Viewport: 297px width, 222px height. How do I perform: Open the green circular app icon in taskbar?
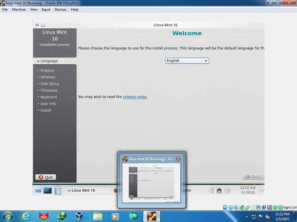point(133,216)
